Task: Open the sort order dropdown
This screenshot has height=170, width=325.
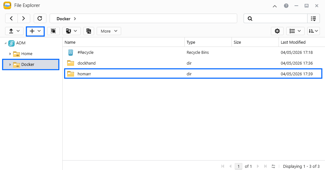Action: point(314,31)
